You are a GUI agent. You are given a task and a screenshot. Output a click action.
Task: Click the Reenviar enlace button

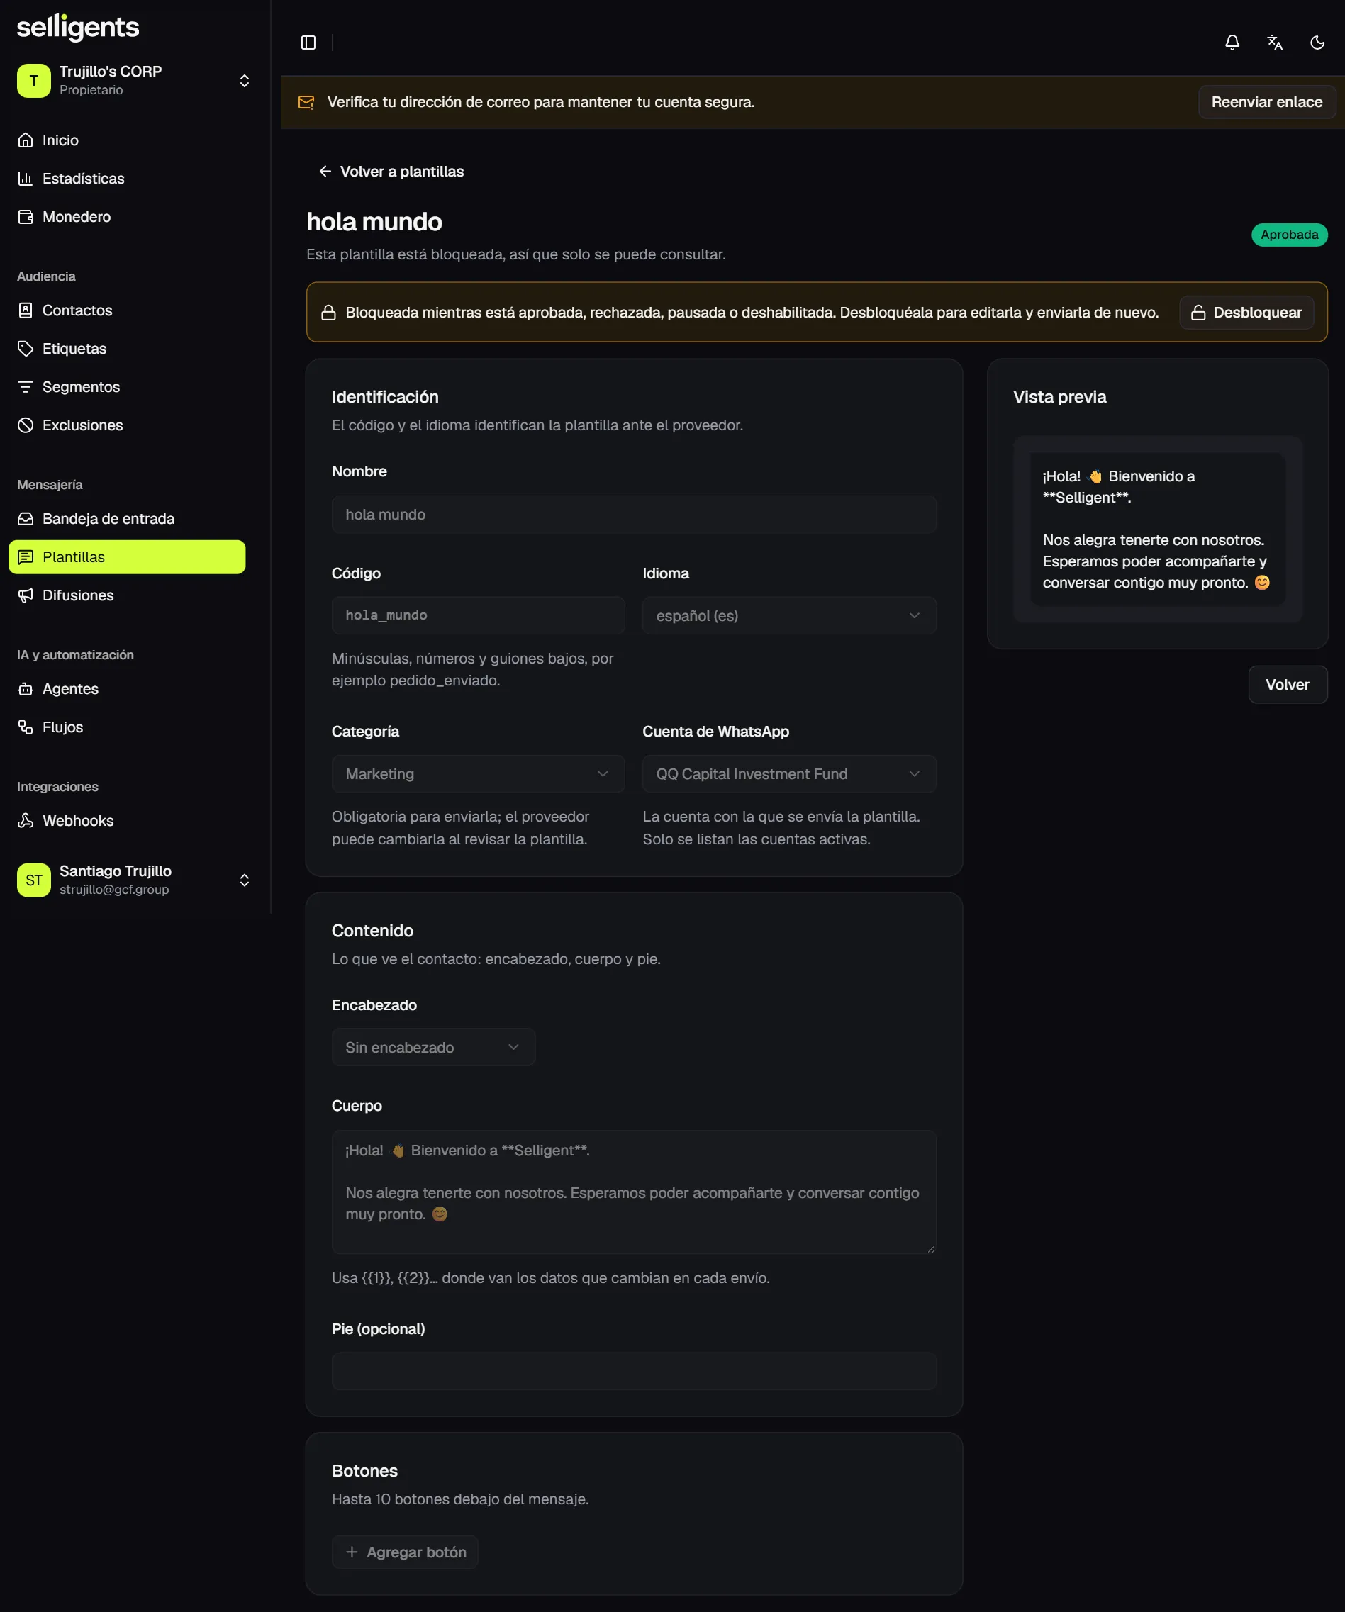point(1266,102)
